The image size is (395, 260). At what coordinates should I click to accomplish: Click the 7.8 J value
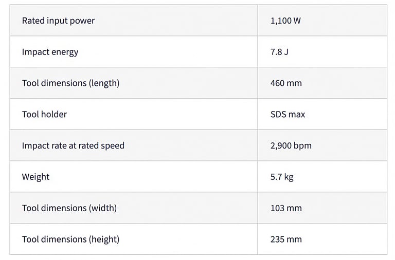279,52
